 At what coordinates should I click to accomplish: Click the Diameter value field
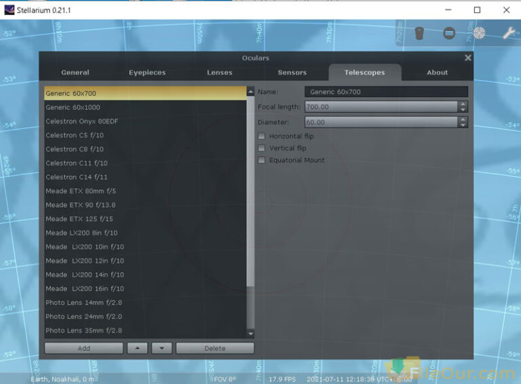click(x=381, y=122)
